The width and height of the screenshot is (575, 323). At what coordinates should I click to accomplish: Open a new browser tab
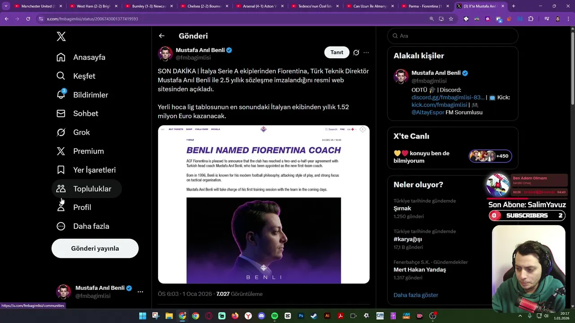[x=513, y=6]
